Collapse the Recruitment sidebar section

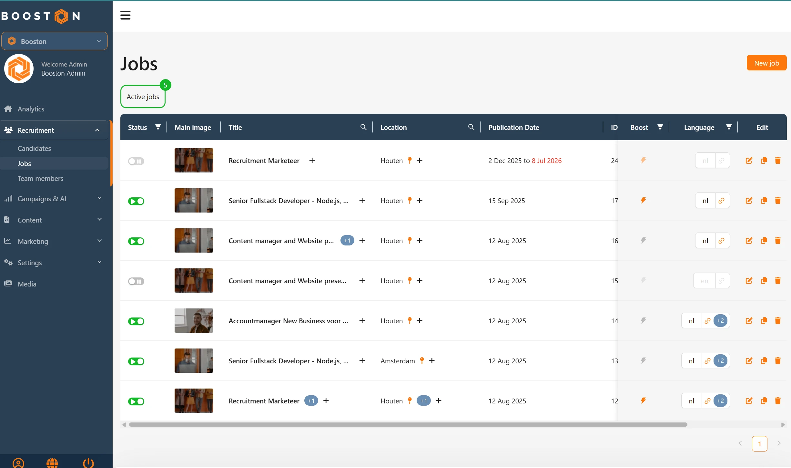click(54, 130)
